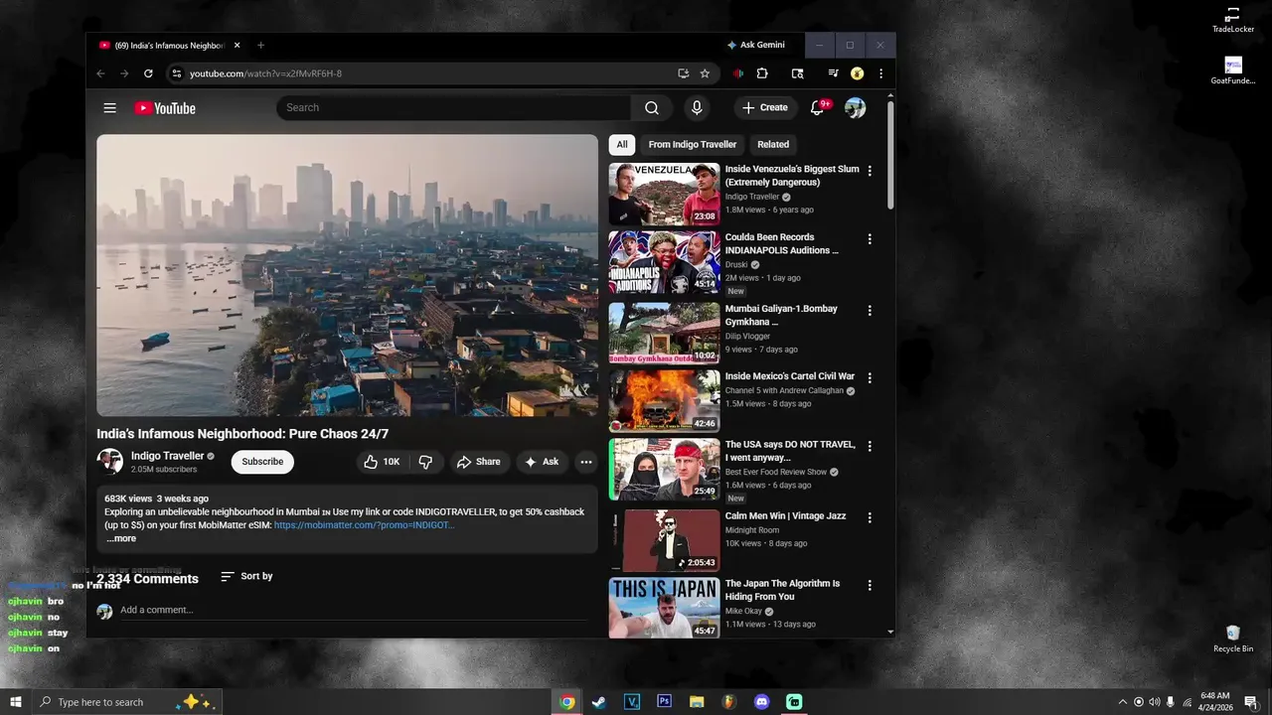Open options for Inside Mexico's Cartel Civil War
The height and width of the screenshot is (715, 1272).
point(870,378)
